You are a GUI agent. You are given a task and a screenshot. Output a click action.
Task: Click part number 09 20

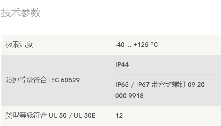pos(196,85)
